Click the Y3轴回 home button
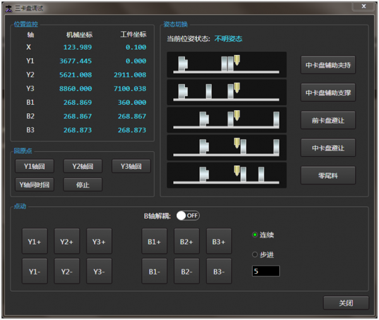379x320 pixels. coord(131,166)
